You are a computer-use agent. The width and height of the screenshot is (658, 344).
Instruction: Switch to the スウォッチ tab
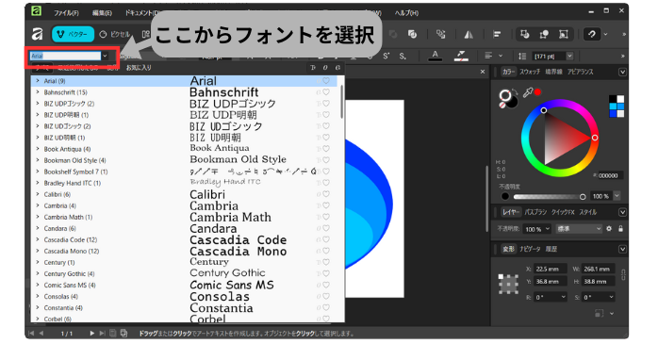coord(530,72)
